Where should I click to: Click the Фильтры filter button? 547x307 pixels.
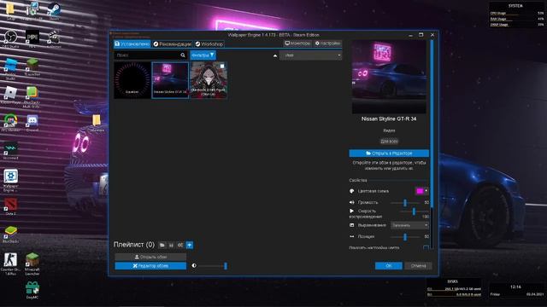[x=203, y=55]
